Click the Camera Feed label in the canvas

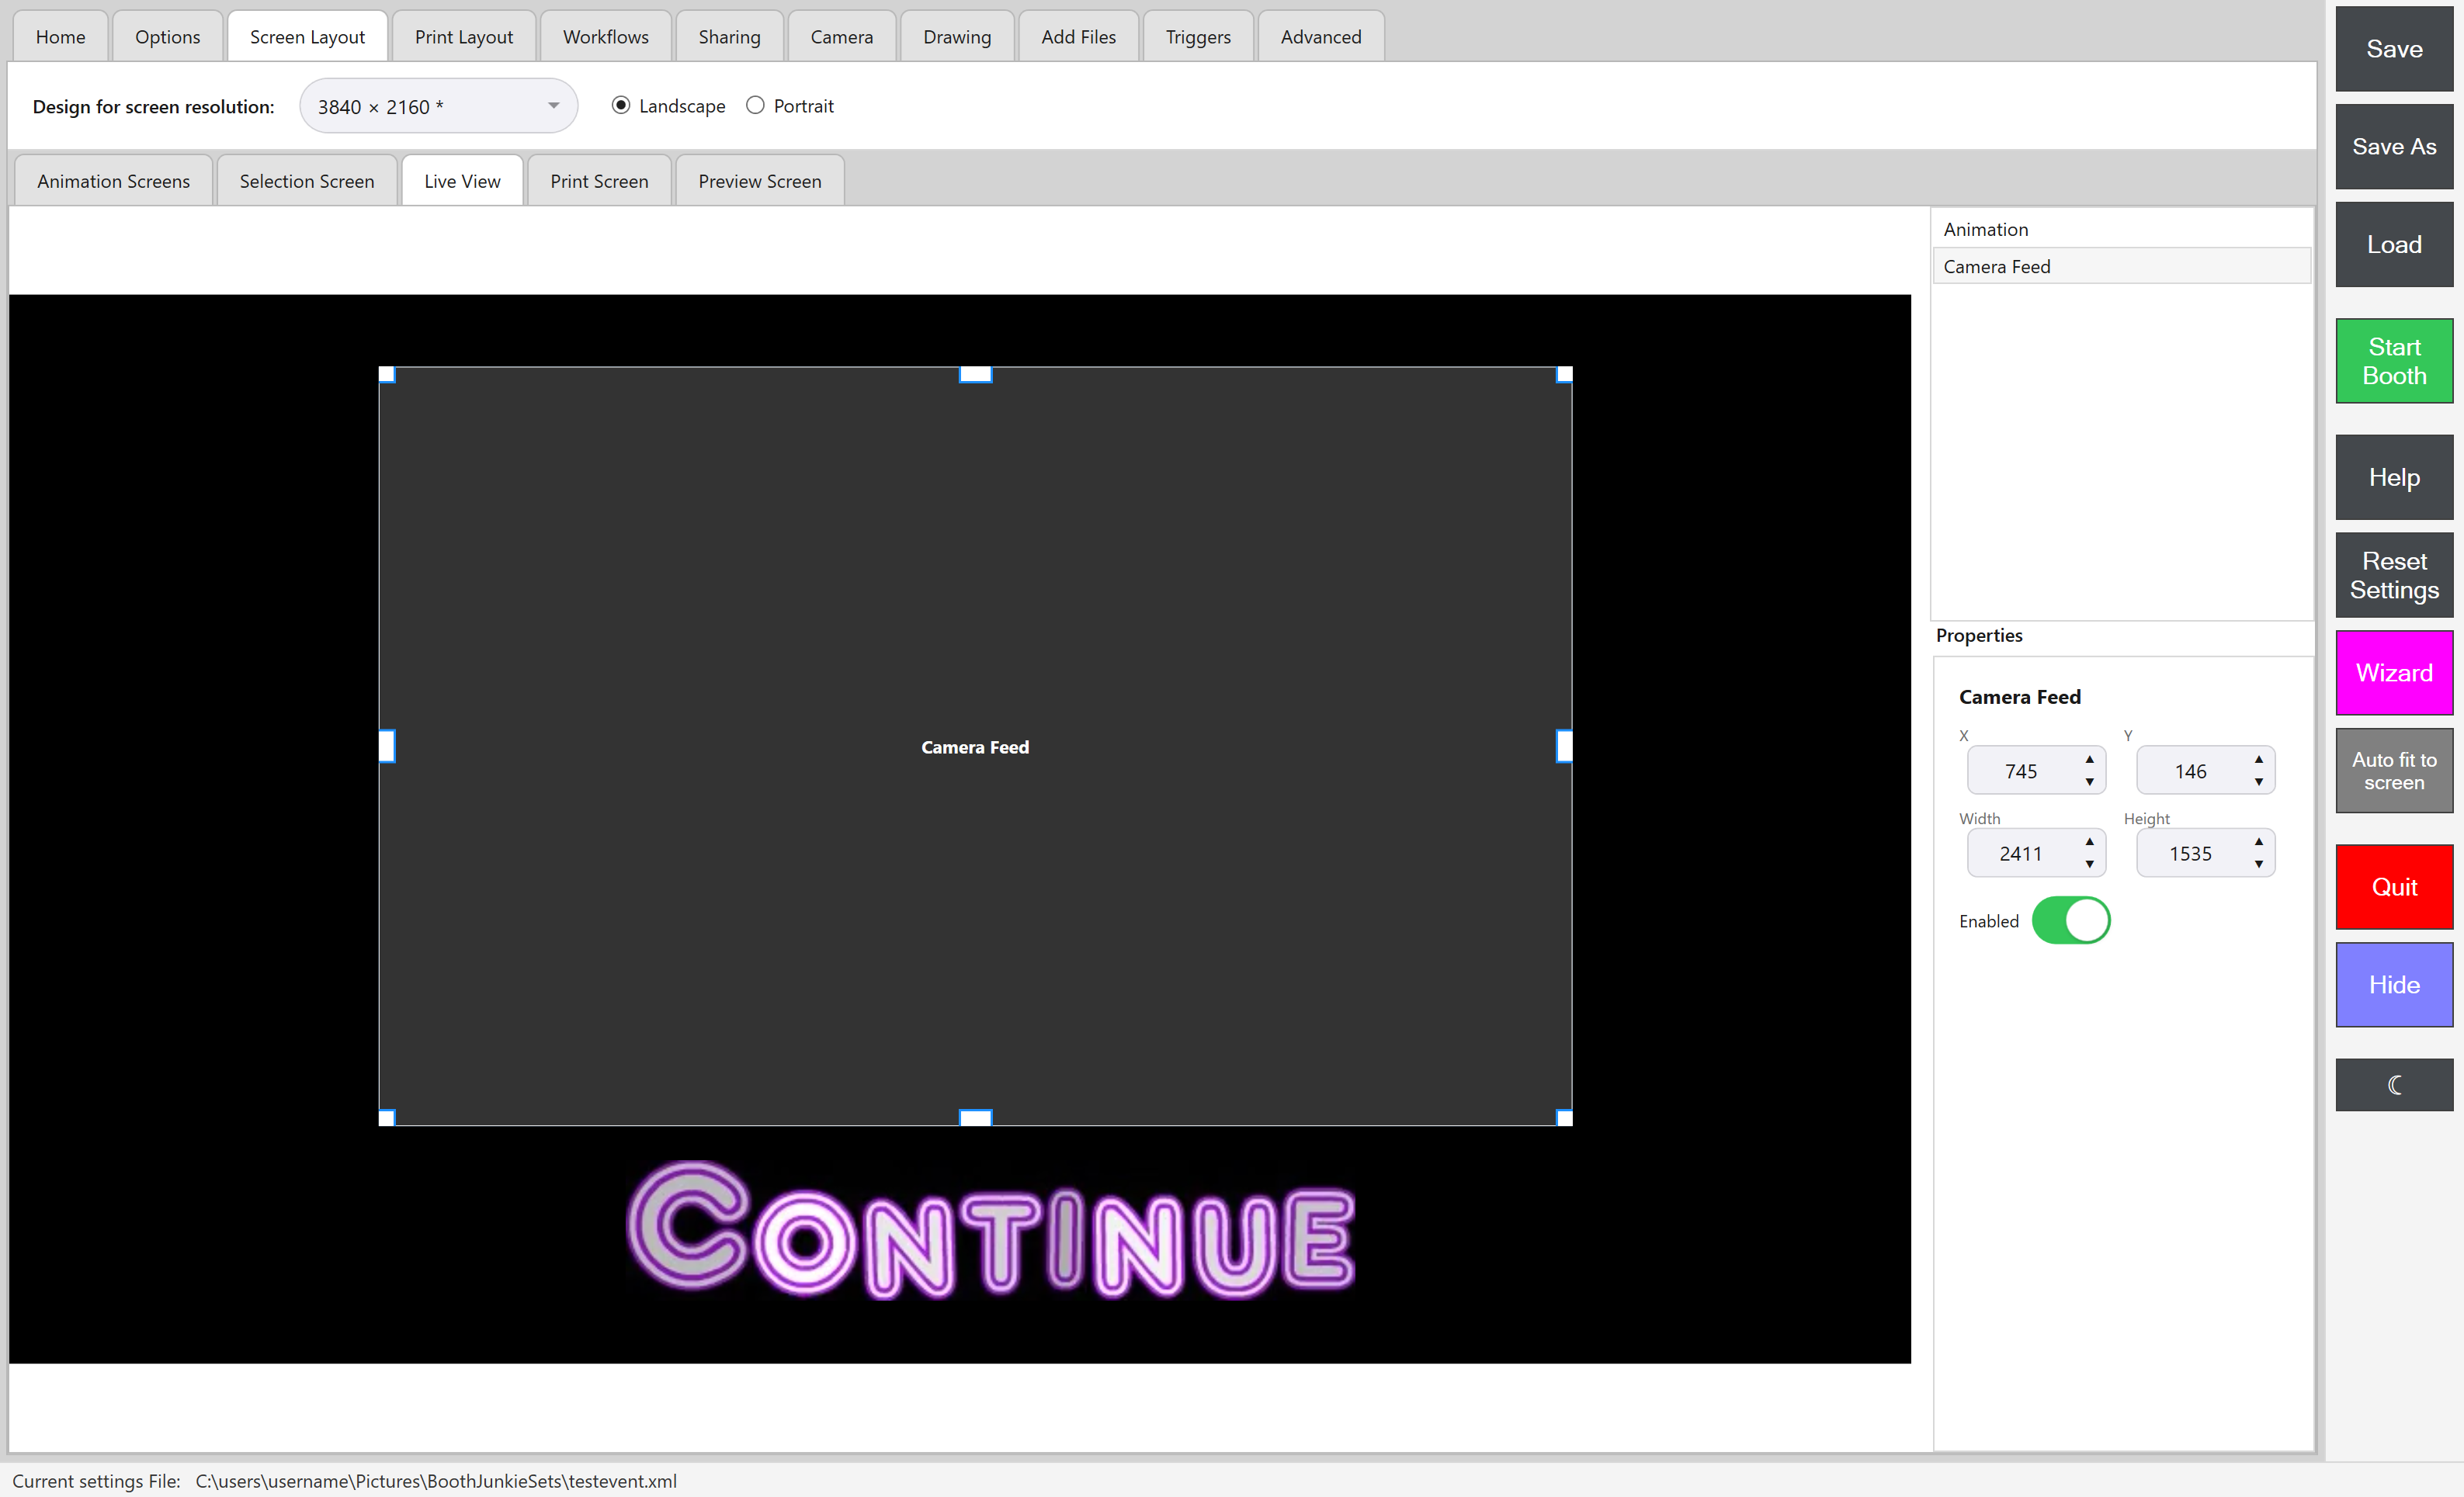point(975,747)
